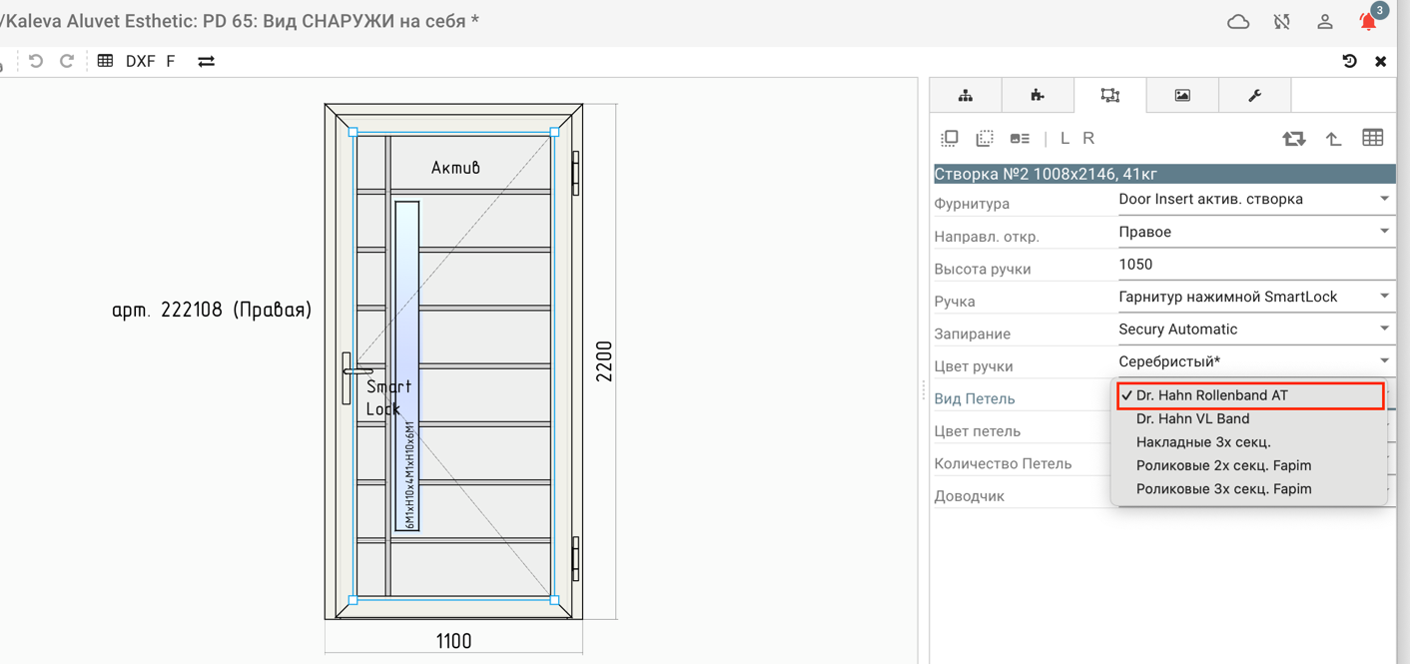The height and width of the screenshot is (664, 1410).
Task: Click the level-up arrow icon
Action: pos(1334,139)
